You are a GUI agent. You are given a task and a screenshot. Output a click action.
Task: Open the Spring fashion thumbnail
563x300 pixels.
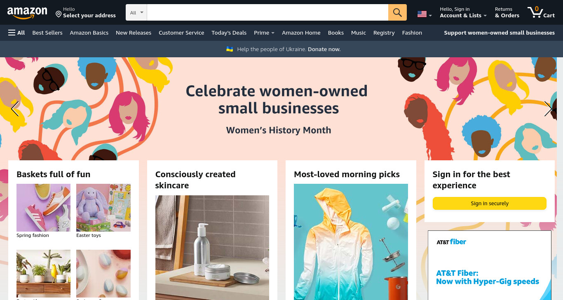click(43, 208)
